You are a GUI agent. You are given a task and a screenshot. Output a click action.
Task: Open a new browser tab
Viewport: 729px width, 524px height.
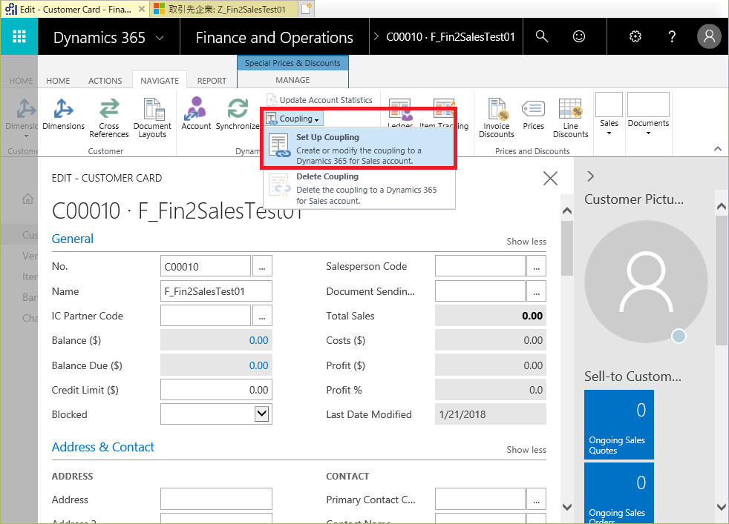tap(306, 8)
